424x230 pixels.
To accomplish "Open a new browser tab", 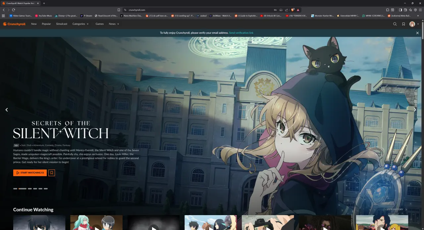I will pos(44,3).
